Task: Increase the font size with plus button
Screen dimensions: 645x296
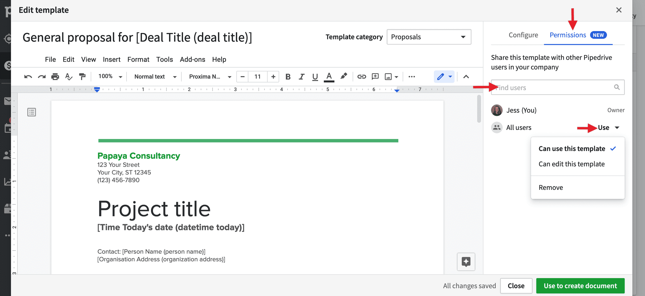Action: pos(273,76)
